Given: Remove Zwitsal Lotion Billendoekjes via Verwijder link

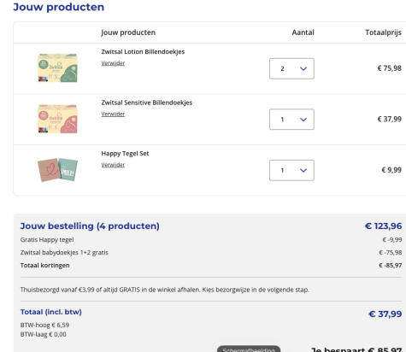Looking at the screenshot, I should [x=113, y=63].
